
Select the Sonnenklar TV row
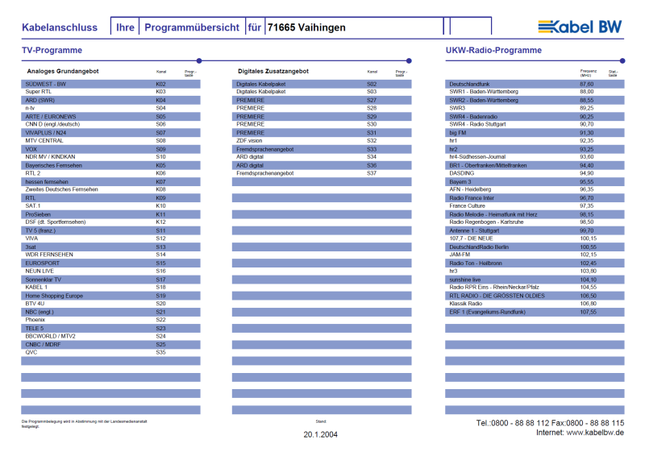click(x=110, y=280)
